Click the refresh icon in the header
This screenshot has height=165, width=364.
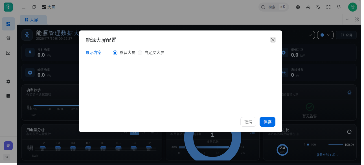(x=34, y=7)
